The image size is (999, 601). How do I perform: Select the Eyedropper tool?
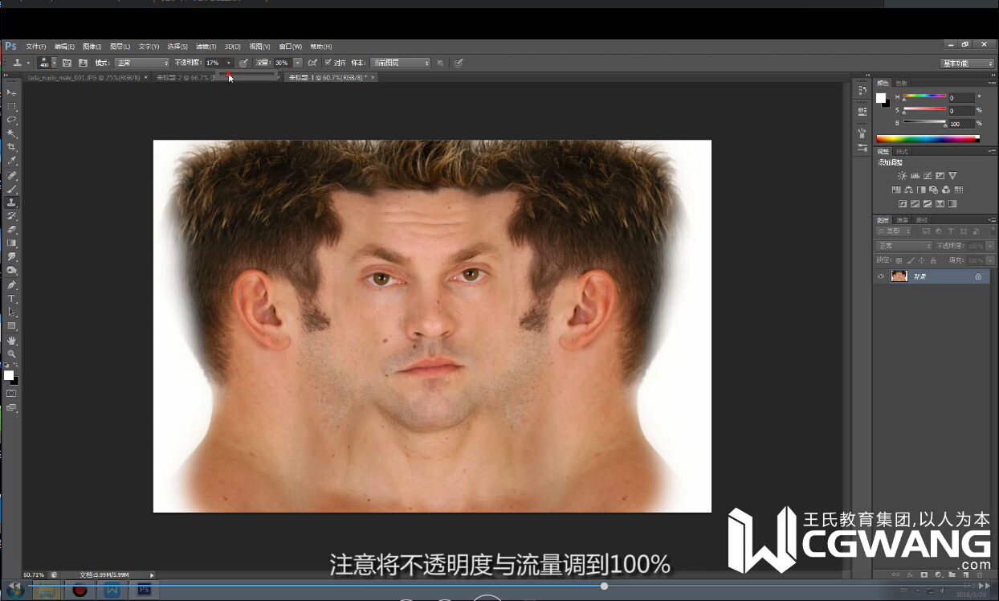[11, 161]
